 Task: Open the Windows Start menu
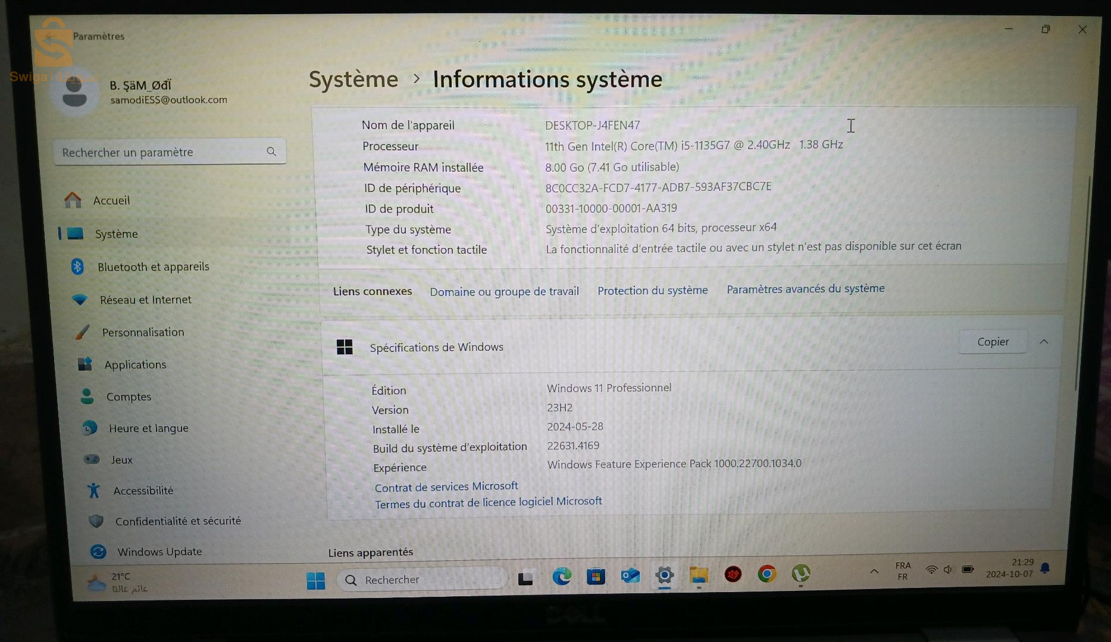pyautogui.click(x=315, y=580)
